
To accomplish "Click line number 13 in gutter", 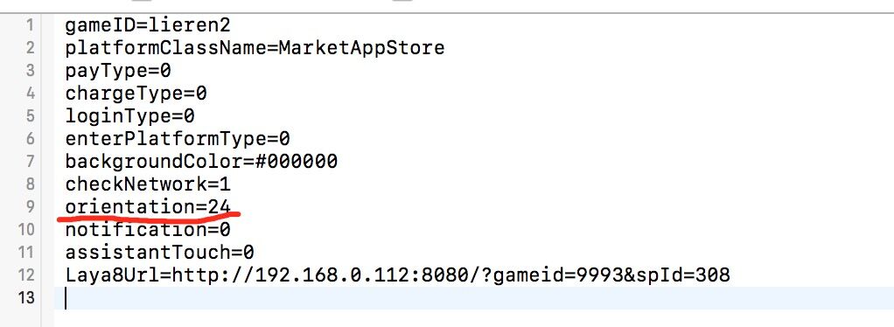I will pyautogui.click(x=27, y=298).
